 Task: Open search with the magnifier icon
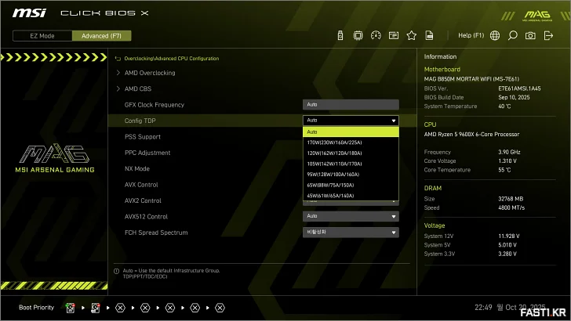[512, 36]
